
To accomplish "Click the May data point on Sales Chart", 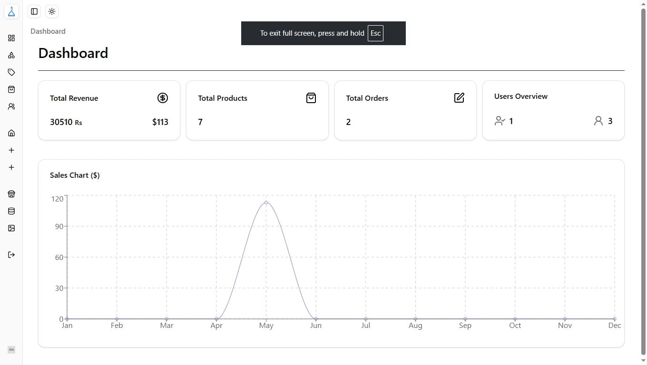I will coord(266,202).
